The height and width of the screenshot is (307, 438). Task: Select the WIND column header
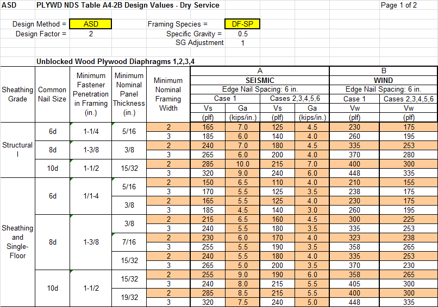pos(383,80)
